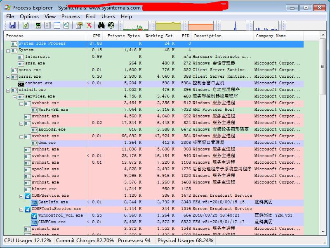This screenshot has width=330, height=248.
Task: Click the binoculars Find Handle icon
Action: [101, 25]
